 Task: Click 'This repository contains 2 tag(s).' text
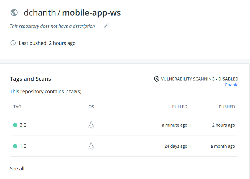pos(46,92)
